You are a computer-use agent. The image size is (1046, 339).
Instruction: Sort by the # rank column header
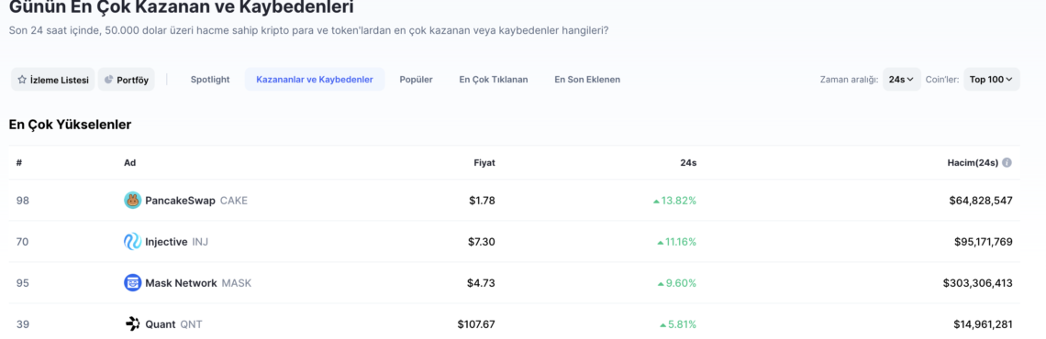click(x=19, y=162)
